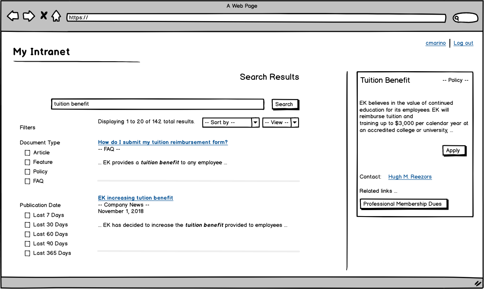Click the Apply button in Tuition Benefit
This screenshot has width=484, height=289.
click(x=454, y=151)
